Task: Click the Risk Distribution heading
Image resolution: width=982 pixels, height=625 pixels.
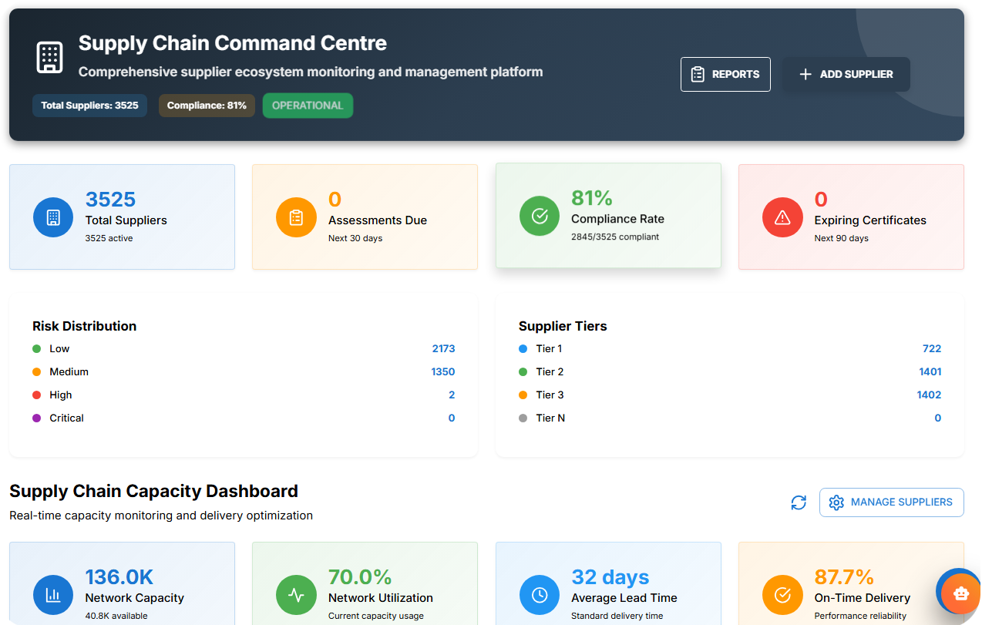Action: [x=85, y=326]
